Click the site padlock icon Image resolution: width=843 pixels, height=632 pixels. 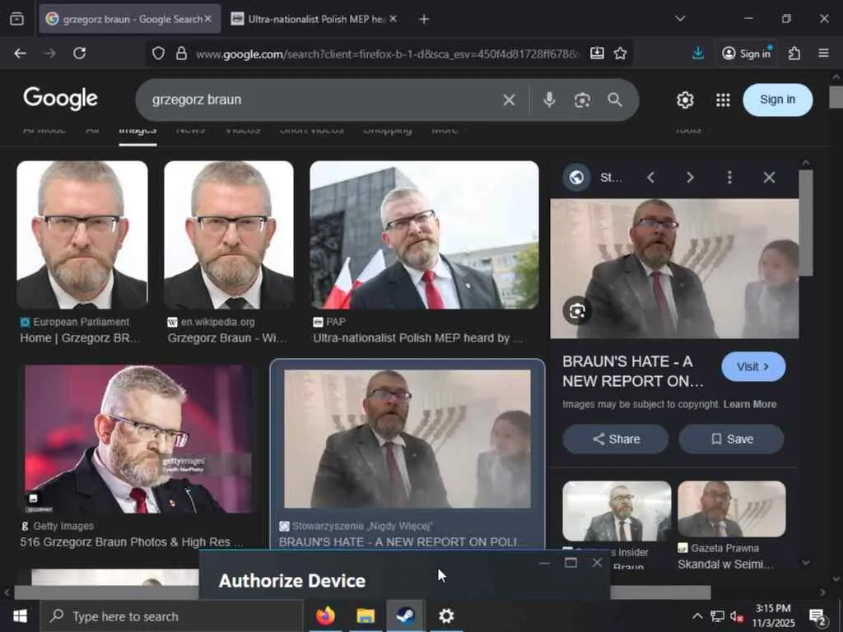point(182,53)
